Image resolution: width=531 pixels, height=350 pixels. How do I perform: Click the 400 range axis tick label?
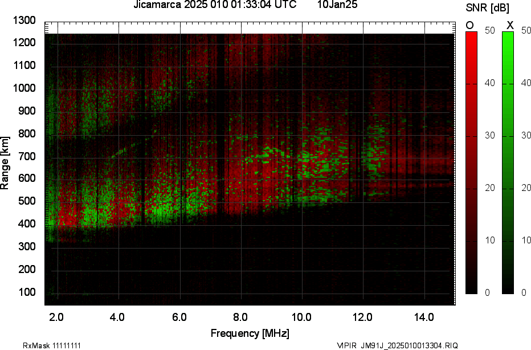coord(27,223)
